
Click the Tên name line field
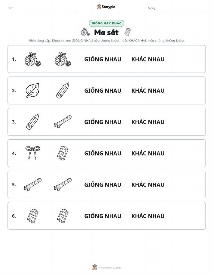[49, 8]
